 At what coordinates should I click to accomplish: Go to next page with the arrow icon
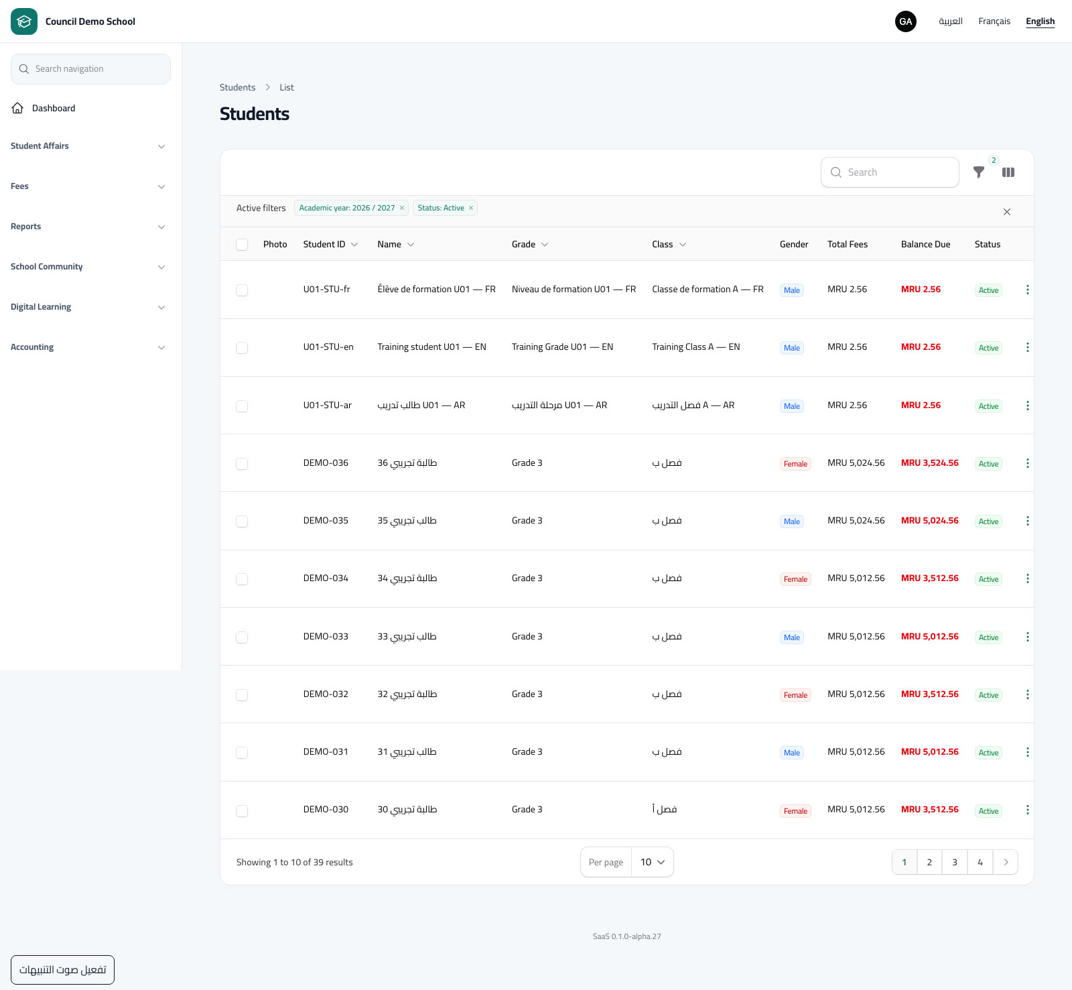point(1006,862)
